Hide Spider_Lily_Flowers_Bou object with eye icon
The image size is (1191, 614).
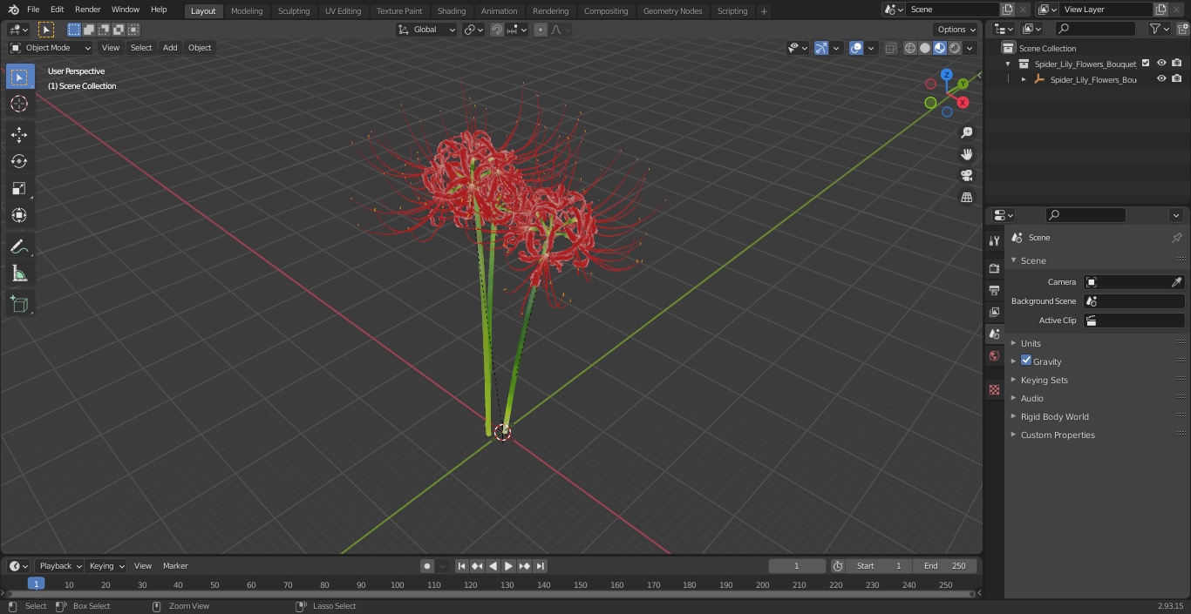click(x=1161, y=79)
